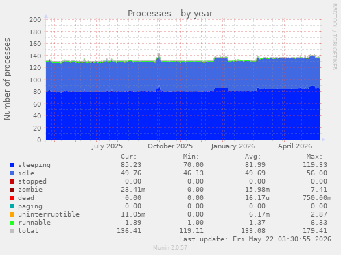Image resolution: width=341 pixels, height=255 pixels.
Task: Click the orange uninterruptible legend swatch
Action: click(12, 214)
